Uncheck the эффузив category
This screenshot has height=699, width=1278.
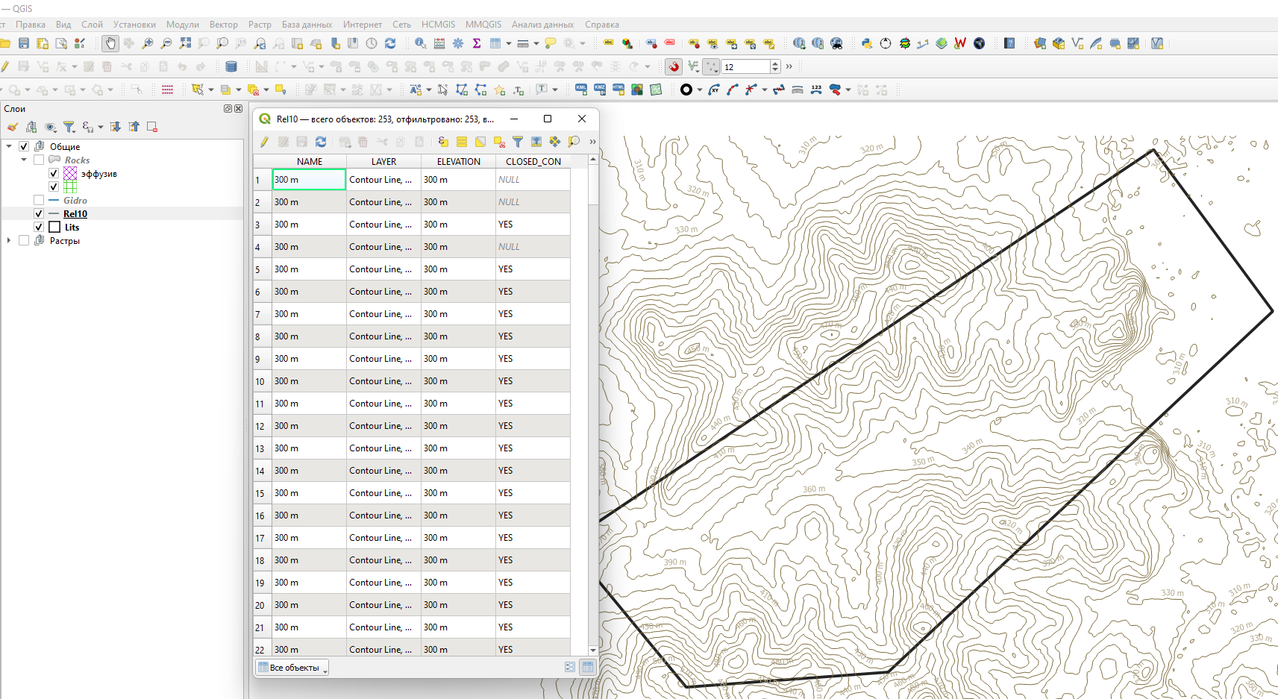pos(54,174)
